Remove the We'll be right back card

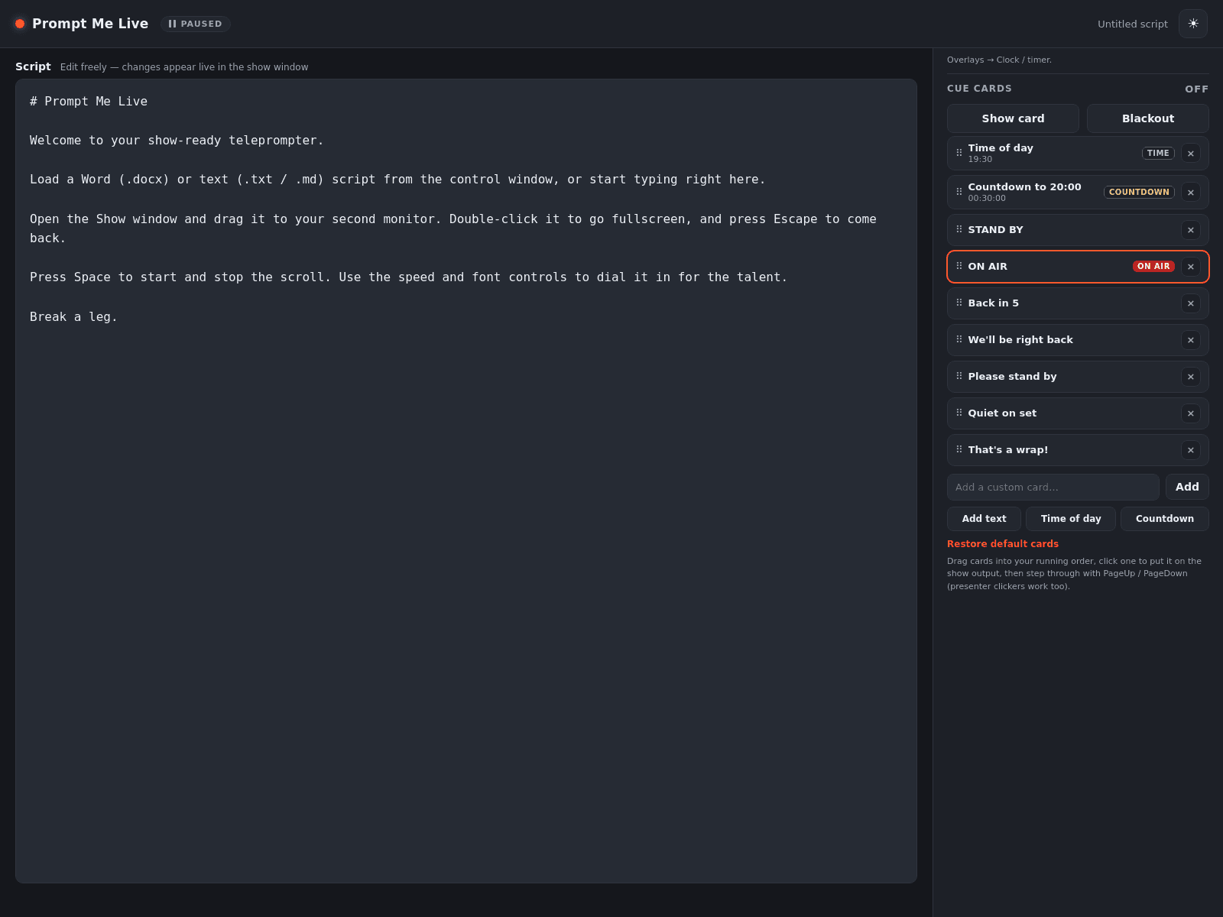pos(1190,340)
